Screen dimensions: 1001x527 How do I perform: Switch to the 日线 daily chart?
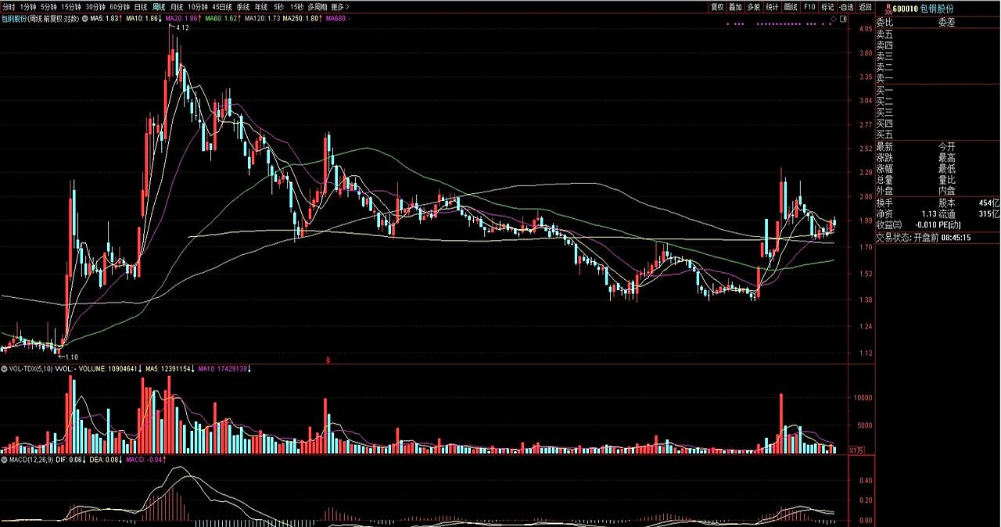(x=141, y=6)
